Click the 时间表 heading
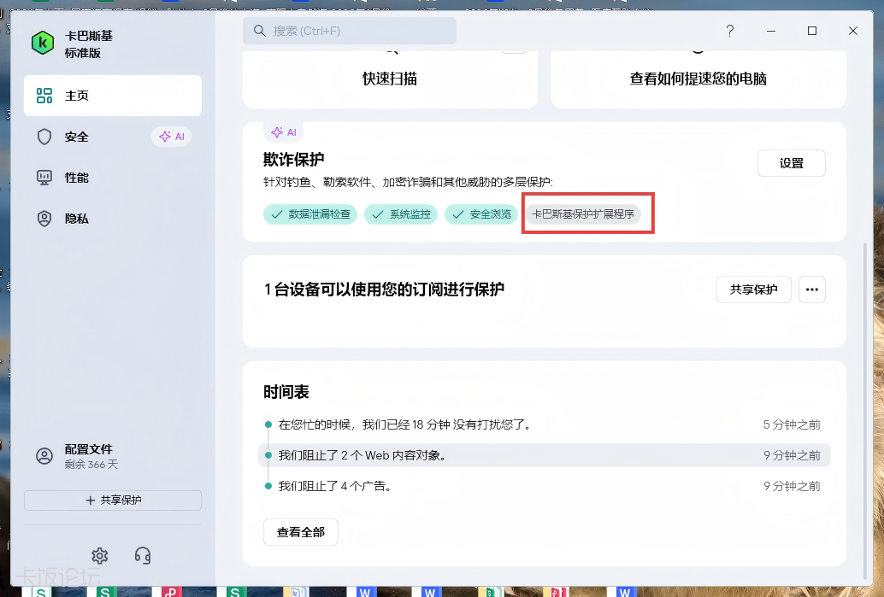 286,392
